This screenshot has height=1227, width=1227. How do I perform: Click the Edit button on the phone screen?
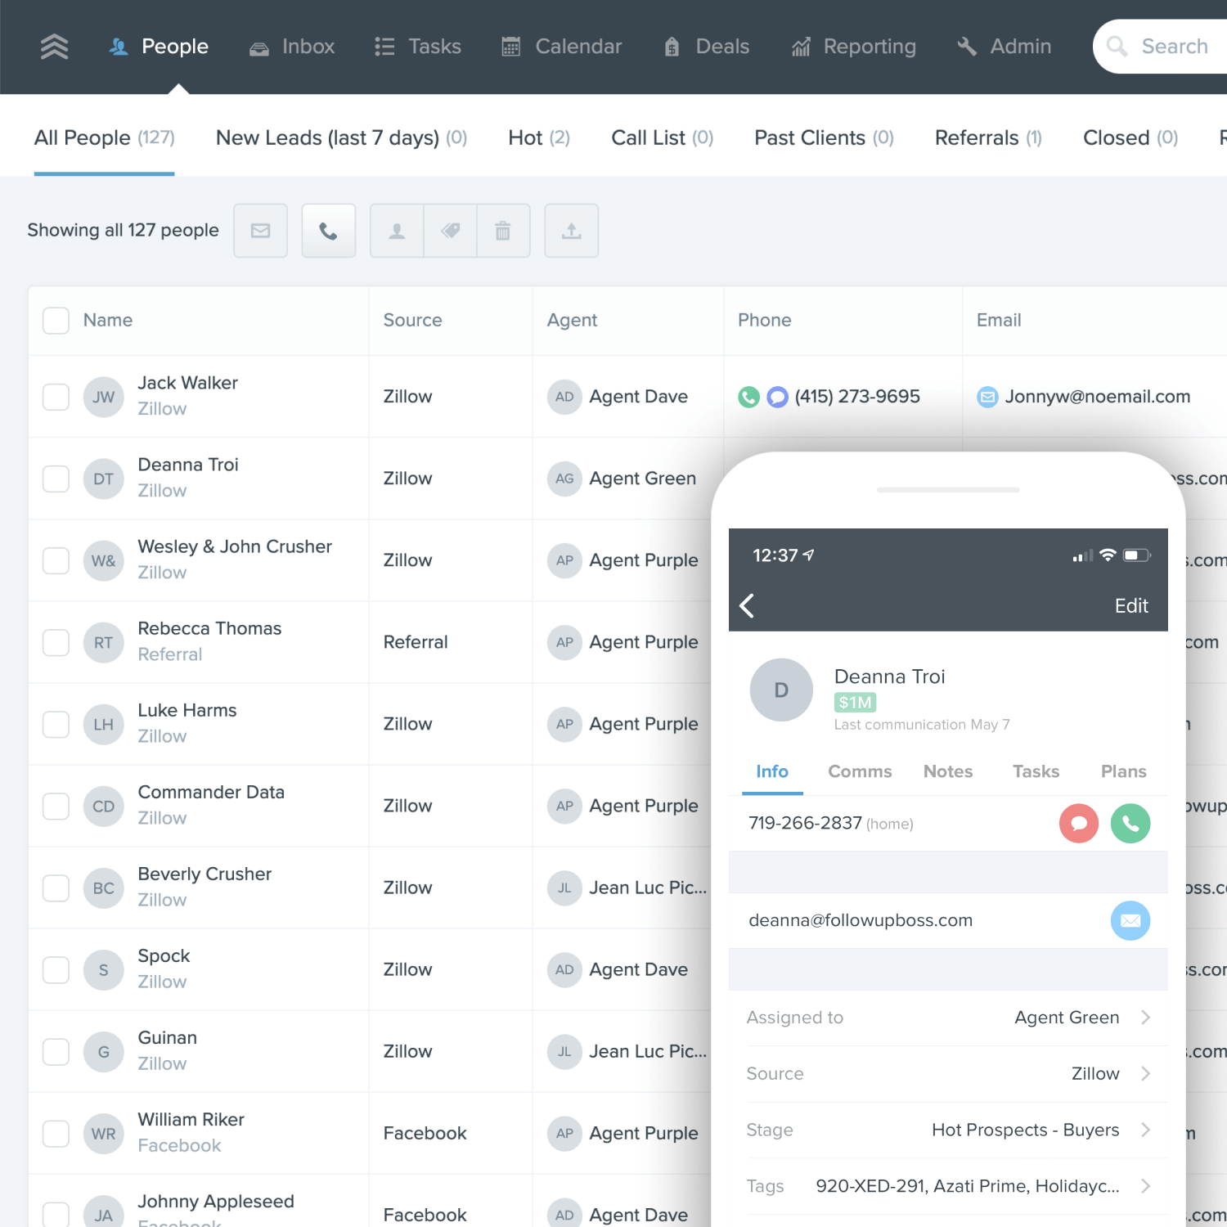1131,606
